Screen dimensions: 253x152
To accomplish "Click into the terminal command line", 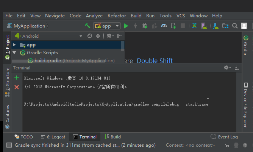I will (x=117, y=104).
